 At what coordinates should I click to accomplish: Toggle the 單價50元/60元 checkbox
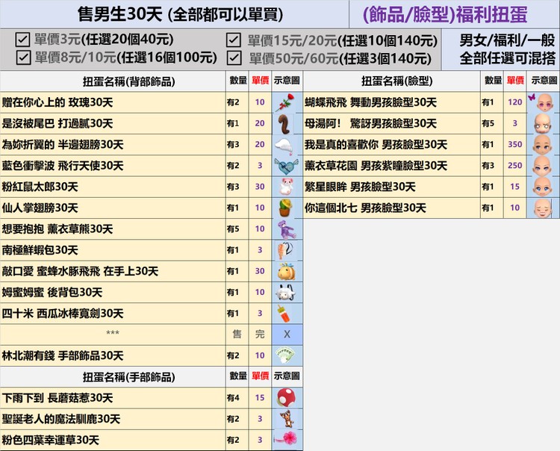234,57
